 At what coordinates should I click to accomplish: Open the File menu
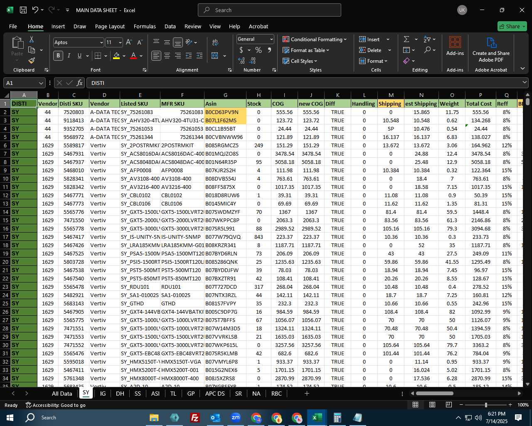coord(13,26)
